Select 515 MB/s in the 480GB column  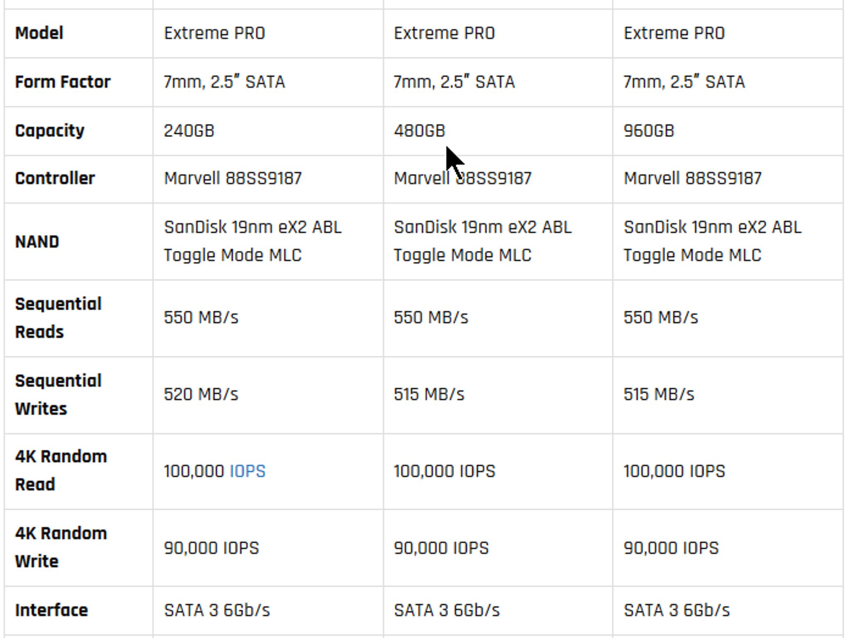(429, 394)
